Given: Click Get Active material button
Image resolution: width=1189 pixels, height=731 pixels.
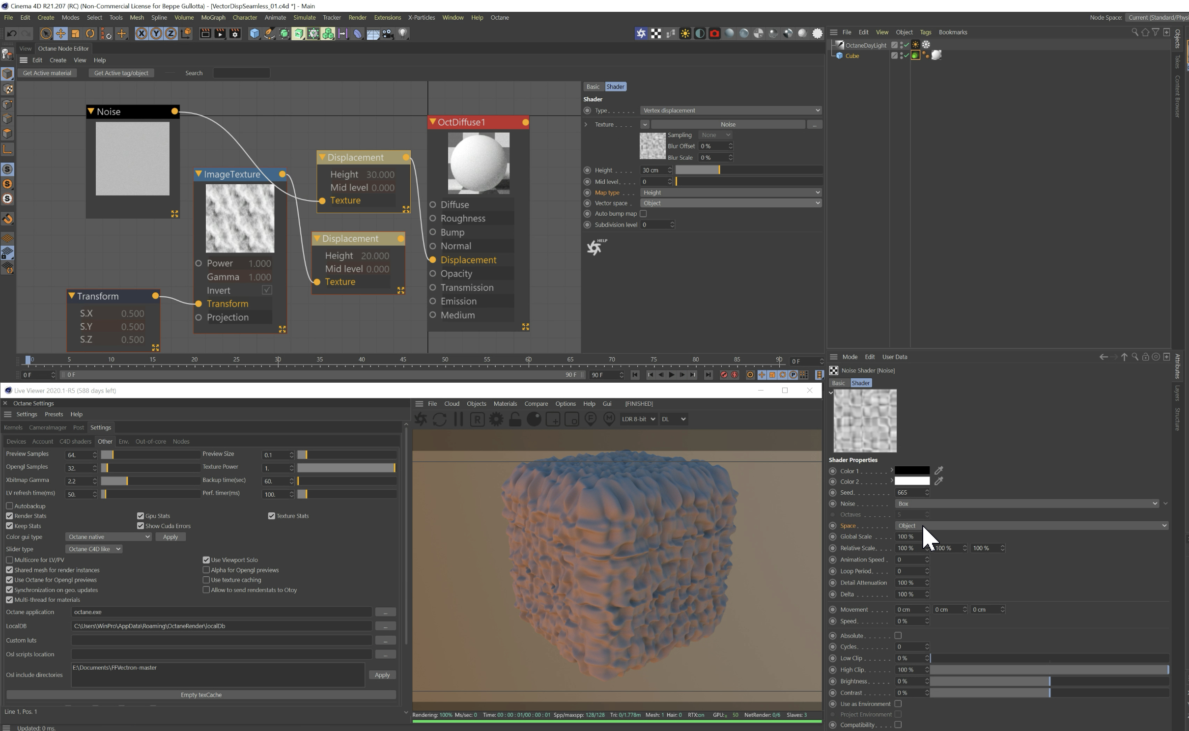Looking at the screenshot, I should tap(47, 73).
